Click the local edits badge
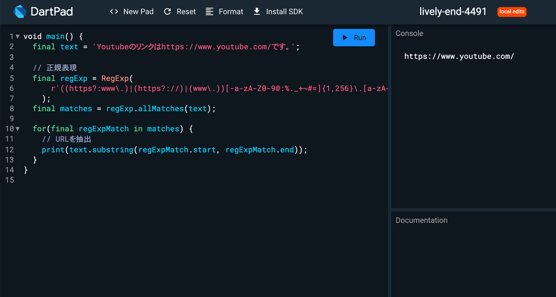 pyautogui.click(x=512, y=12)
